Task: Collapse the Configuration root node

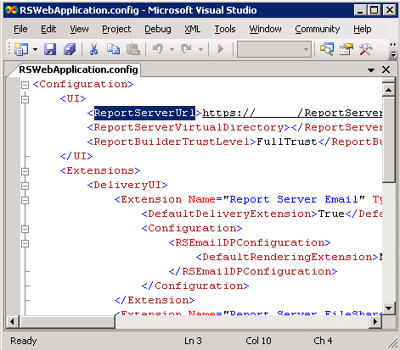Action: click(x=25, y=85)
